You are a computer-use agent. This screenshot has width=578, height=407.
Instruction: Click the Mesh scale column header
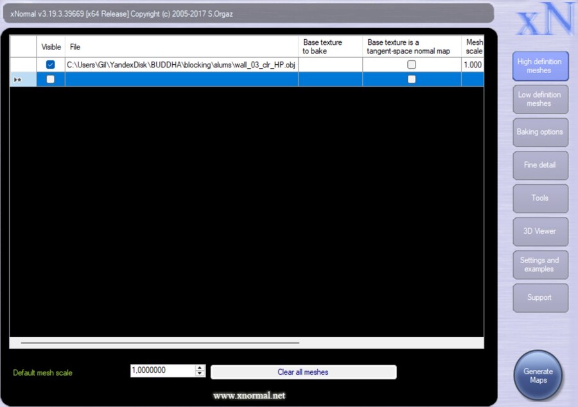(473, 47)
